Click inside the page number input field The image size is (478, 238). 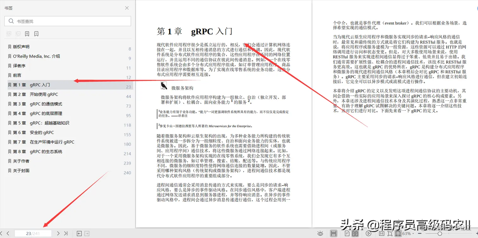[x=33, y=233]
